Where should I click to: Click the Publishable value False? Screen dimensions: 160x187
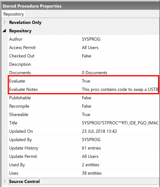tap(86, 98)
